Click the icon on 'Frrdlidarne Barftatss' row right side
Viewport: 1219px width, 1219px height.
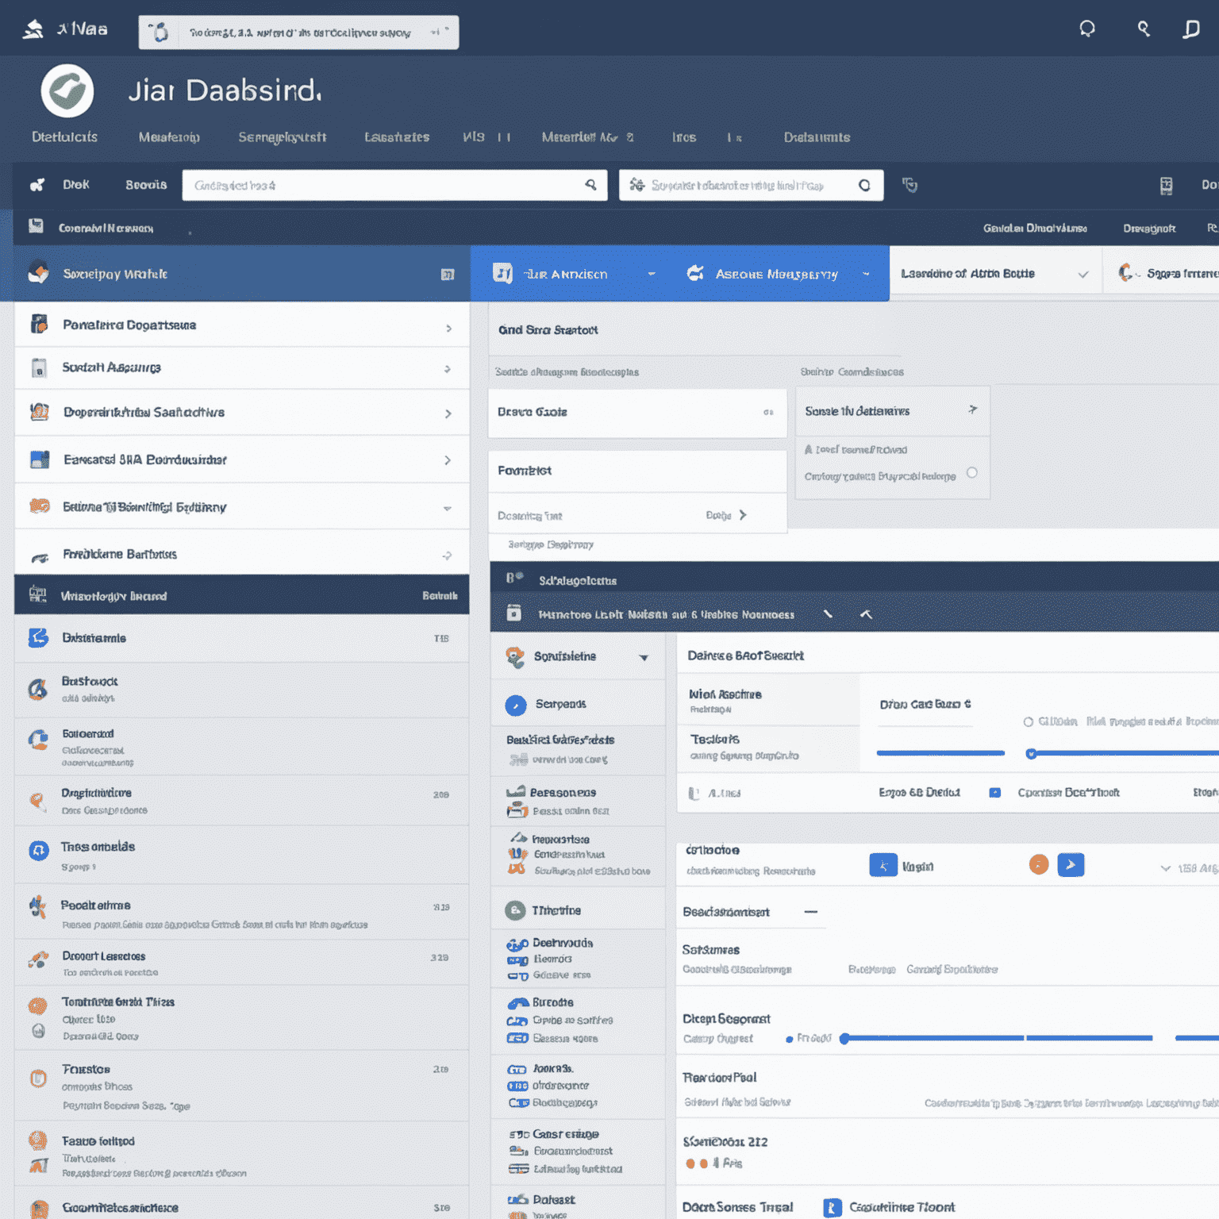tap(448, 556)
